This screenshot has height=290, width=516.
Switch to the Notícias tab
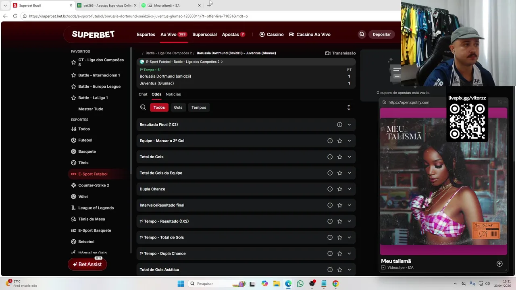(173, 94)
